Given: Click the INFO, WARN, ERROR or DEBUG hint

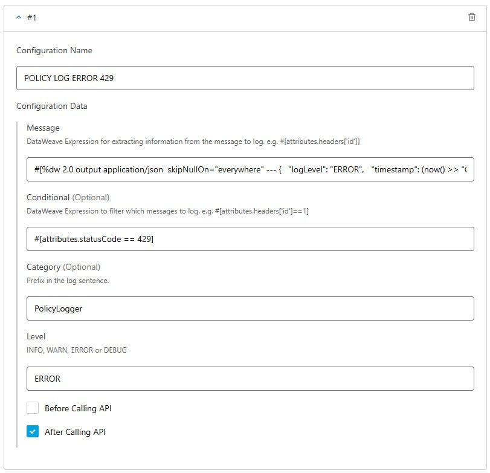Looking at the screenshot, I should [x=77, y=350].
